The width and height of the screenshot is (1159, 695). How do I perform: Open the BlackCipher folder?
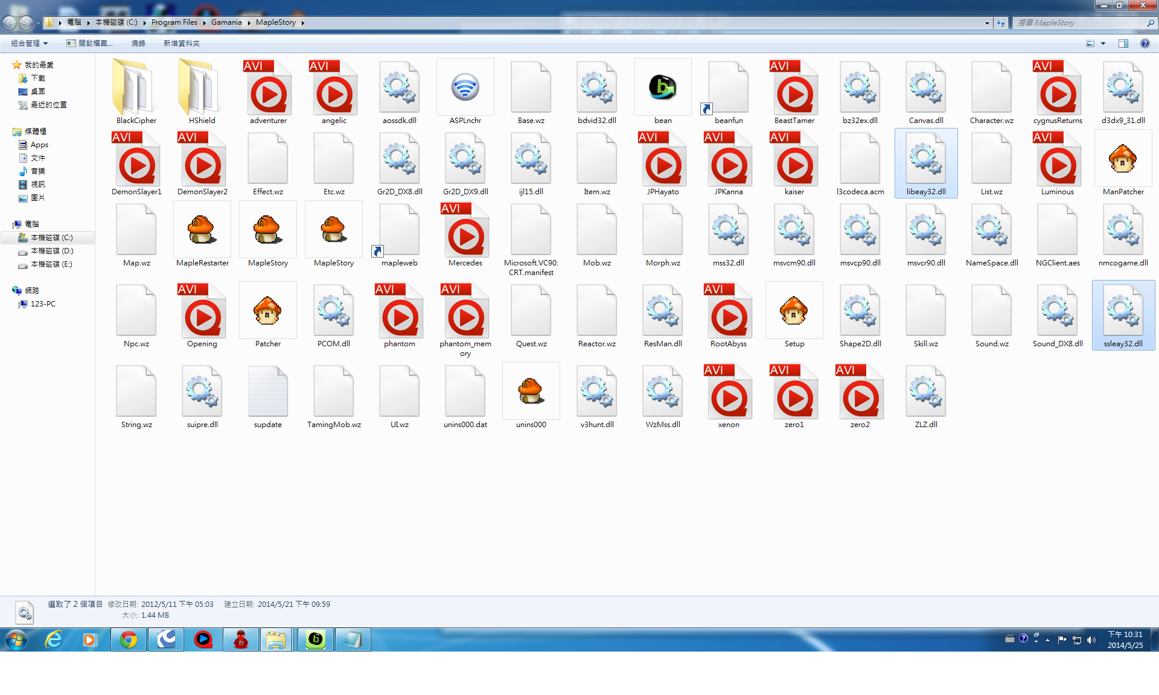136,92
